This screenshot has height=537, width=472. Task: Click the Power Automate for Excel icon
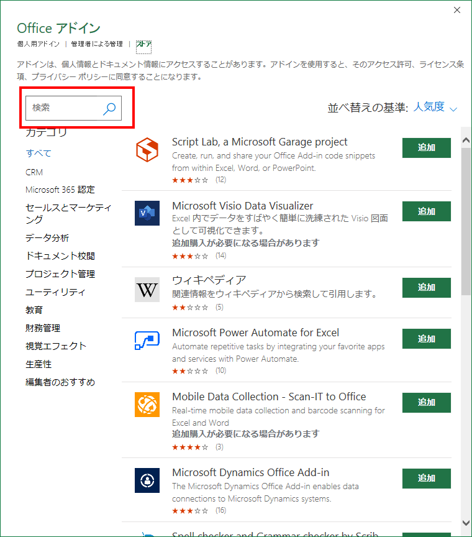point(147,340)
